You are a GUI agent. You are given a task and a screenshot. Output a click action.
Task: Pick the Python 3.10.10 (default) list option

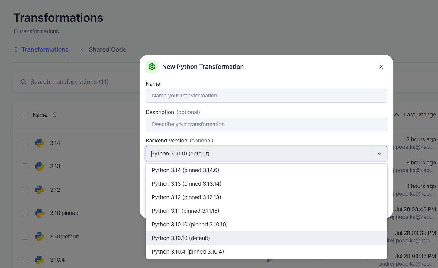266,238
